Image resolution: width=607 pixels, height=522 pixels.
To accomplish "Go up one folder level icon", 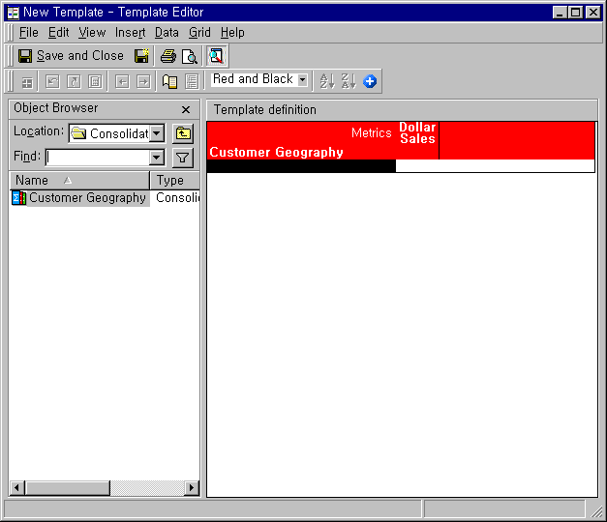I will (183, 133).
